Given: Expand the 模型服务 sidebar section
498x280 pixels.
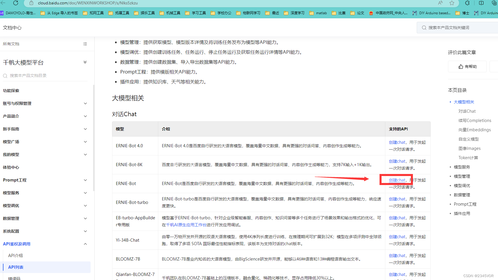Looking at the screenshot, I should (85, 193).
